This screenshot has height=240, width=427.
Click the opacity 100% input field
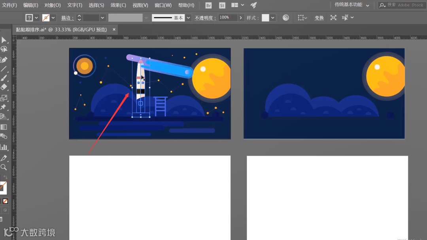(x=228, y=18)
